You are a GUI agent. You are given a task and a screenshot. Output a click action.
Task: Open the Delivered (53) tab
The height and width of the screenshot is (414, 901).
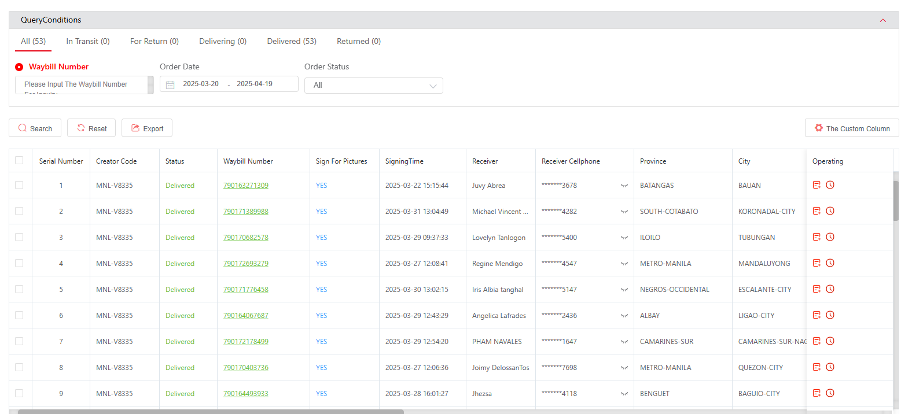292,42
